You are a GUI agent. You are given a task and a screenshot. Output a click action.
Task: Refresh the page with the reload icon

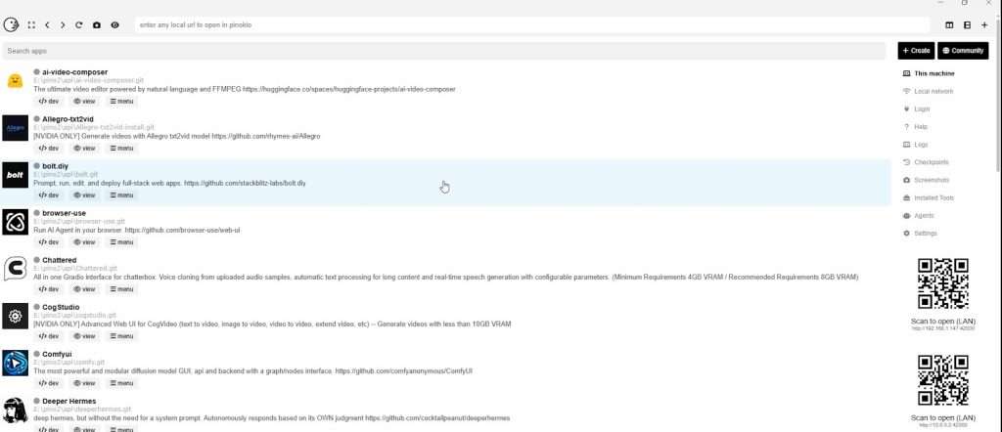78,24
